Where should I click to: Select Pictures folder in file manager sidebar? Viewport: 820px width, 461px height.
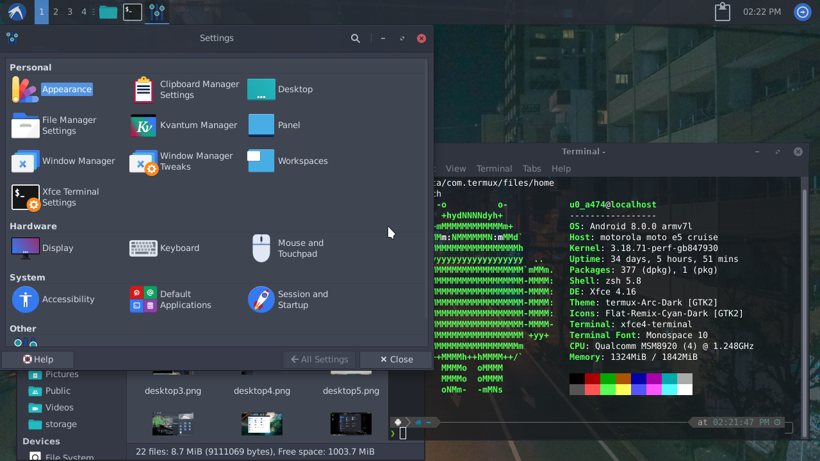click(61, 375)
